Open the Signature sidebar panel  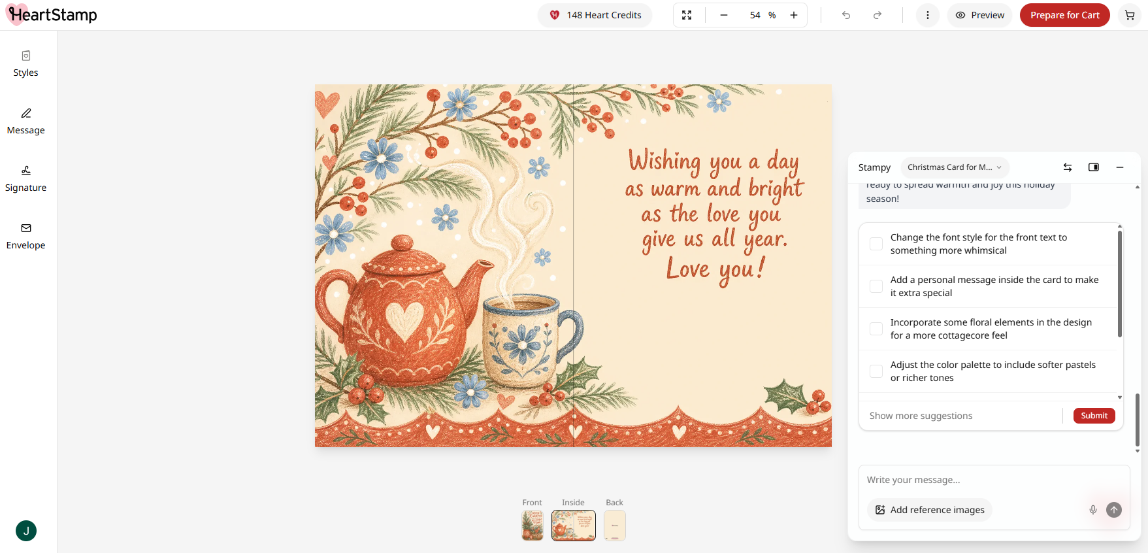(26, 179)
